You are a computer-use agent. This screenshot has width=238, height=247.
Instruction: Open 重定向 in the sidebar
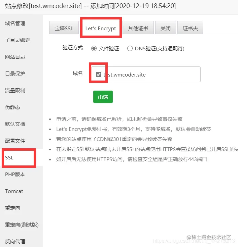21,208
